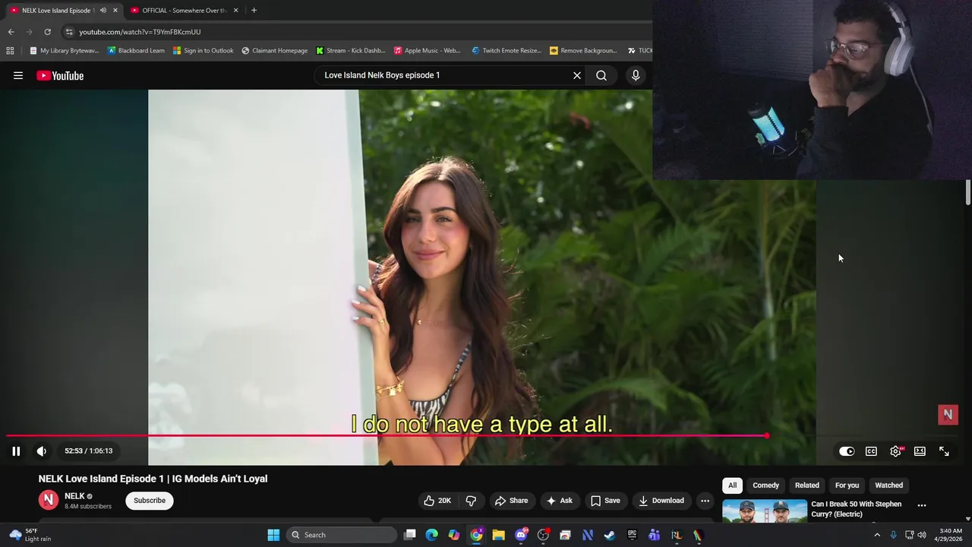The height and width of the screenshot is (547, 972).
Task: Open Microsoft Edge from taskbar
Action: coord(431,535)
